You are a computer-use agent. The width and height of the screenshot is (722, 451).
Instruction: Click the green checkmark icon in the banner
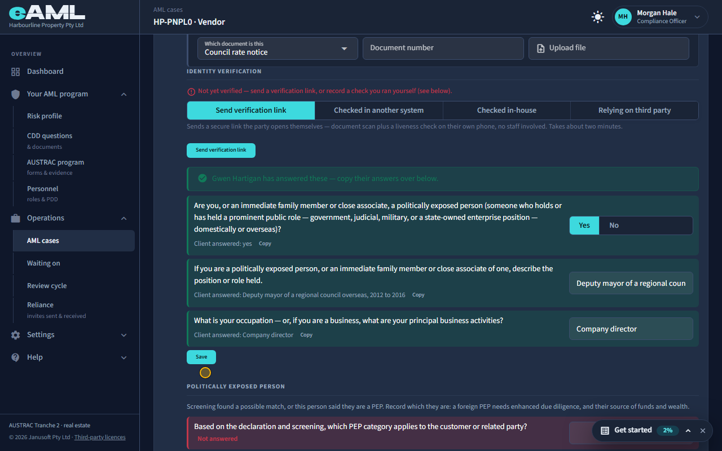pyautogui.click(x=202, y=178)
